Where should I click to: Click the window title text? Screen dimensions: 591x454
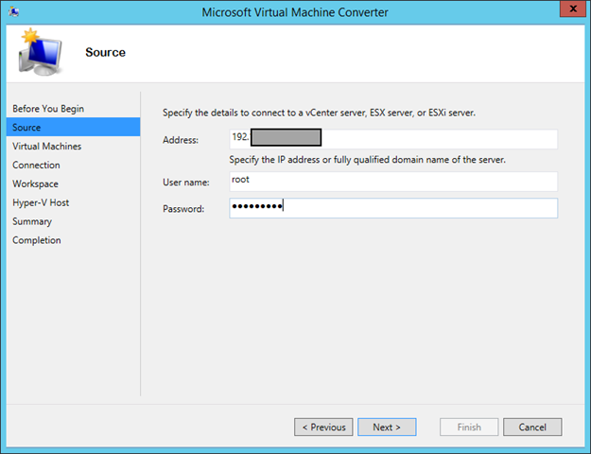295,12
